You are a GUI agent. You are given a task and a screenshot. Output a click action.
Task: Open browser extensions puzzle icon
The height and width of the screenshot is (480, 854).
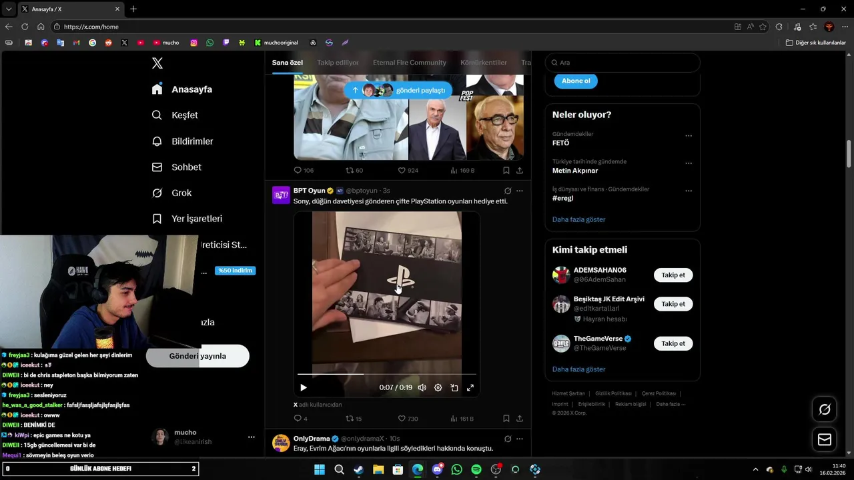coord(779,27)
